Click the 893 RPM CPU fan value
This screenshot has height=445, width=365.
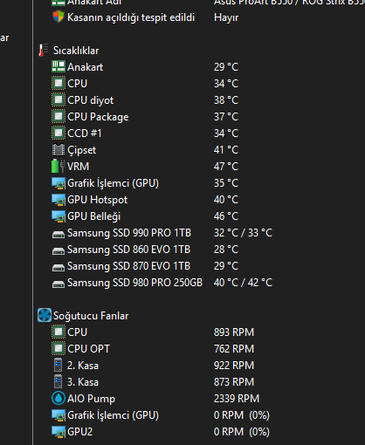point(234,332)
